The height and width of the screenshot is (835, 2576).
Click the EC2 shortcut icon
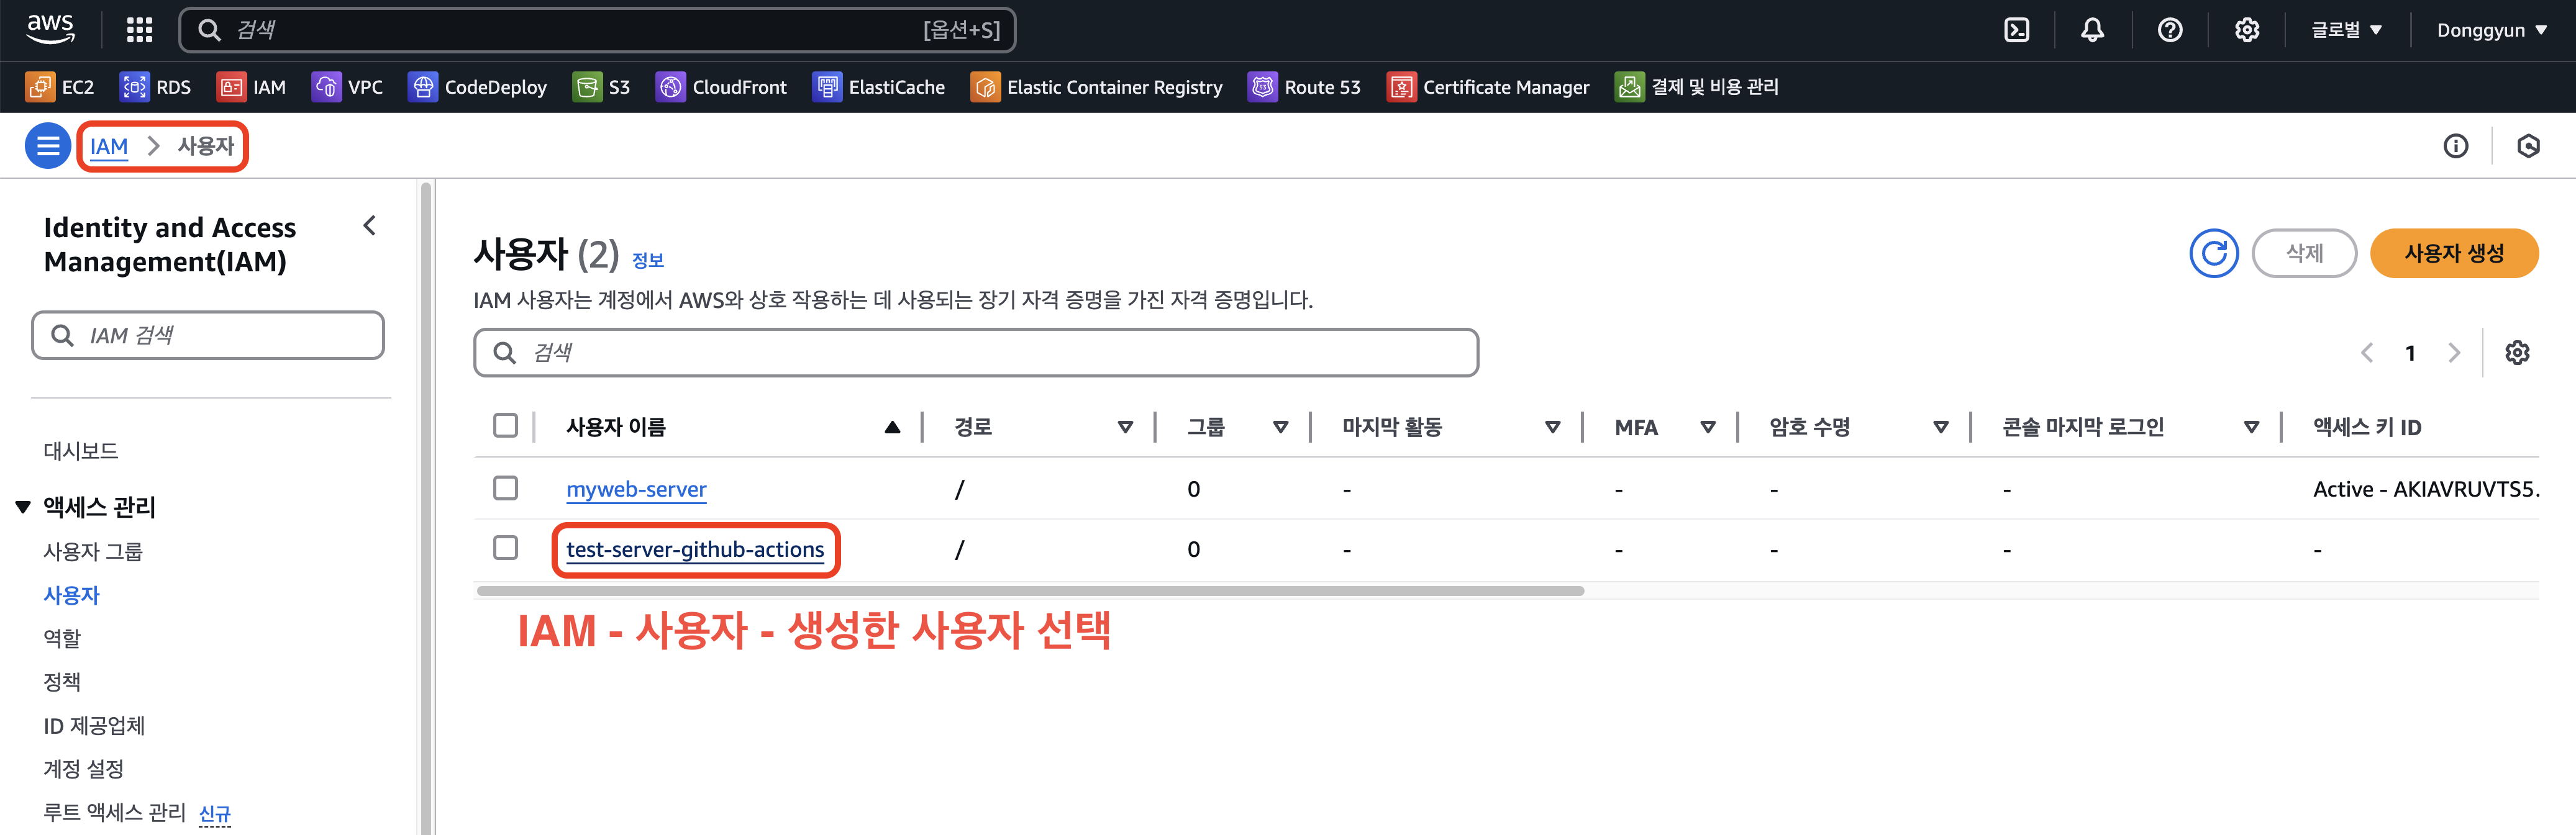click(40, 87)
